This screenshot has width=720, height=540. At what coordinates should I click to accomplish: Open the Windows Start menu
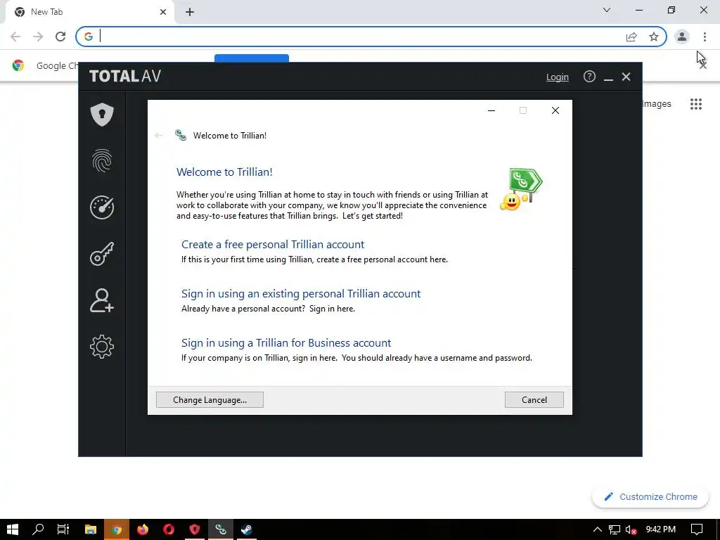tap(13, 529)
